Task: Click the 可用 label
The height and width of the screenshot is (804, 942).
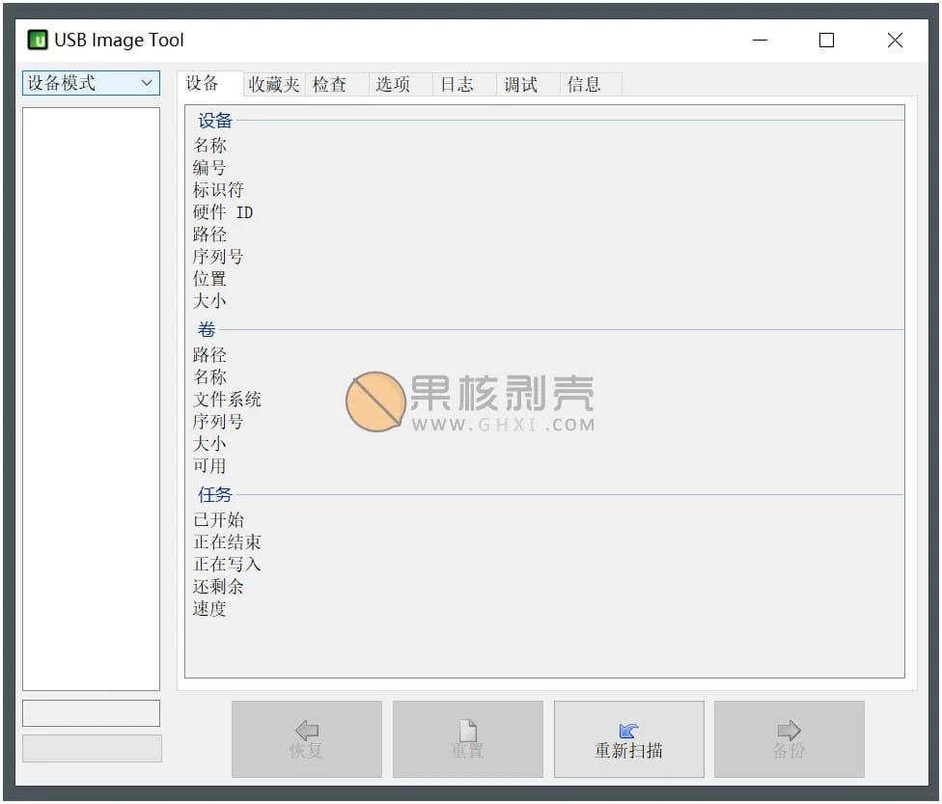Action: pyautogui.click(x=209, y=466)
